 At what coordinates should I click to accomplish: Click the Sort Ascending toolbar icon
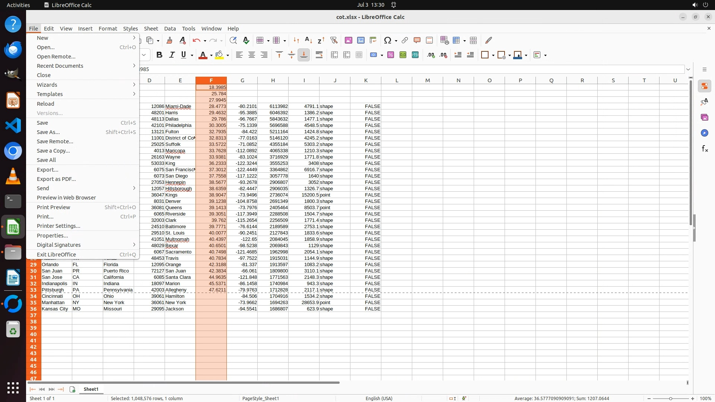click(308, 40)
